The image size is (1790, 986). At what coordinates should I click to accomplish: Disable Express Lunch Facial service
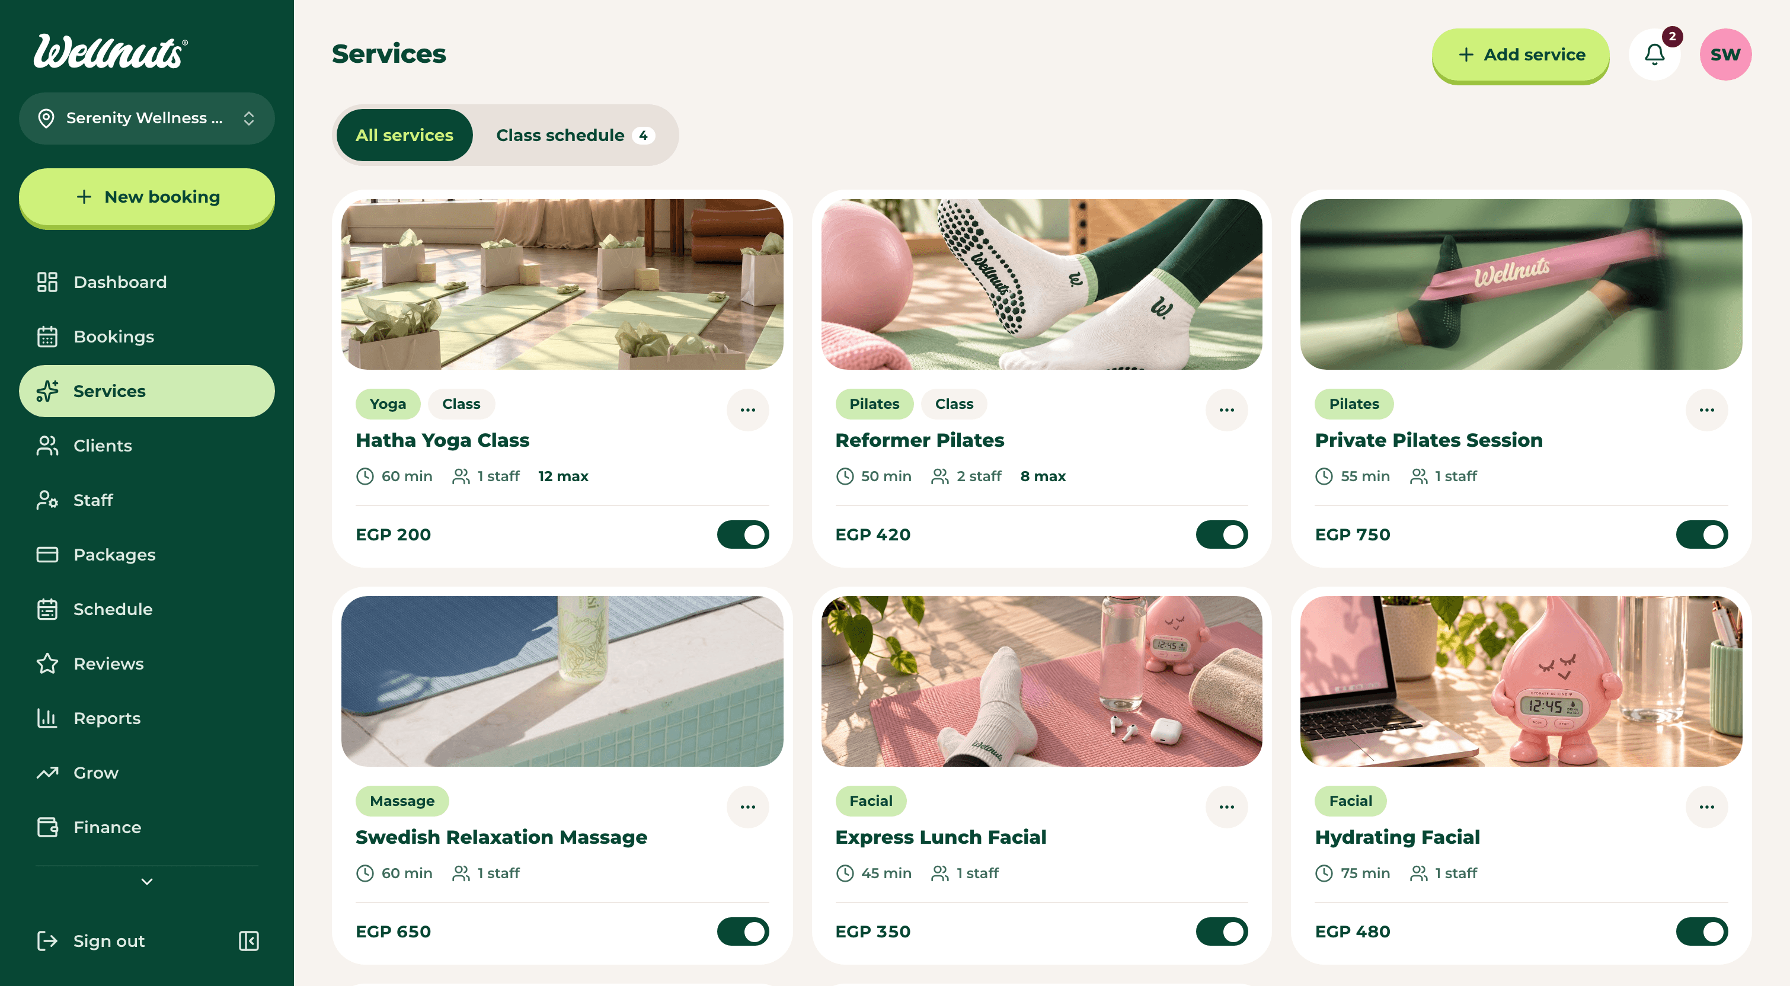click(1222, 932)
